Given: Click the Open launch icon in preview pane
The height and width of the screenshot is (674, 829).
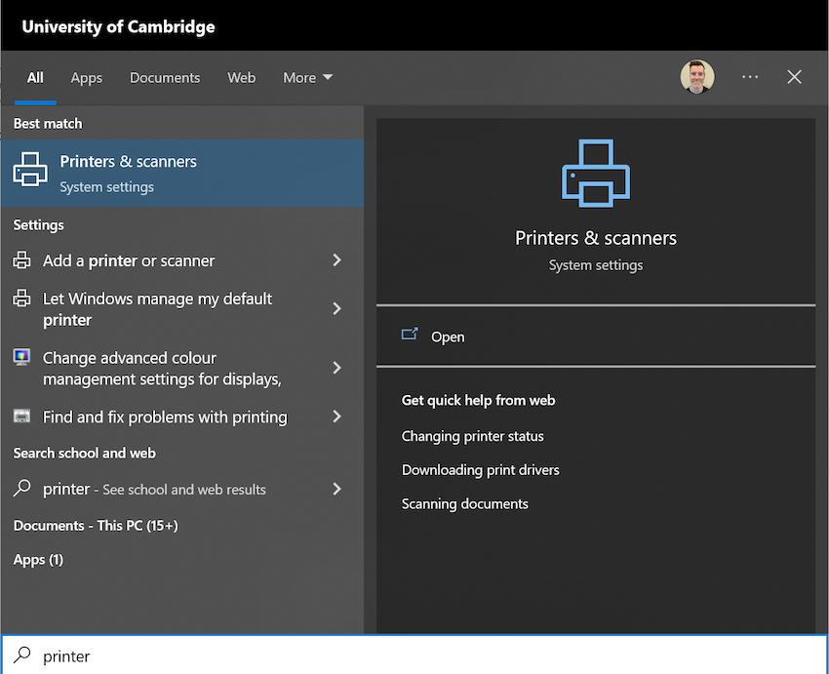Looking at the screenshot, I should [410, 335].
